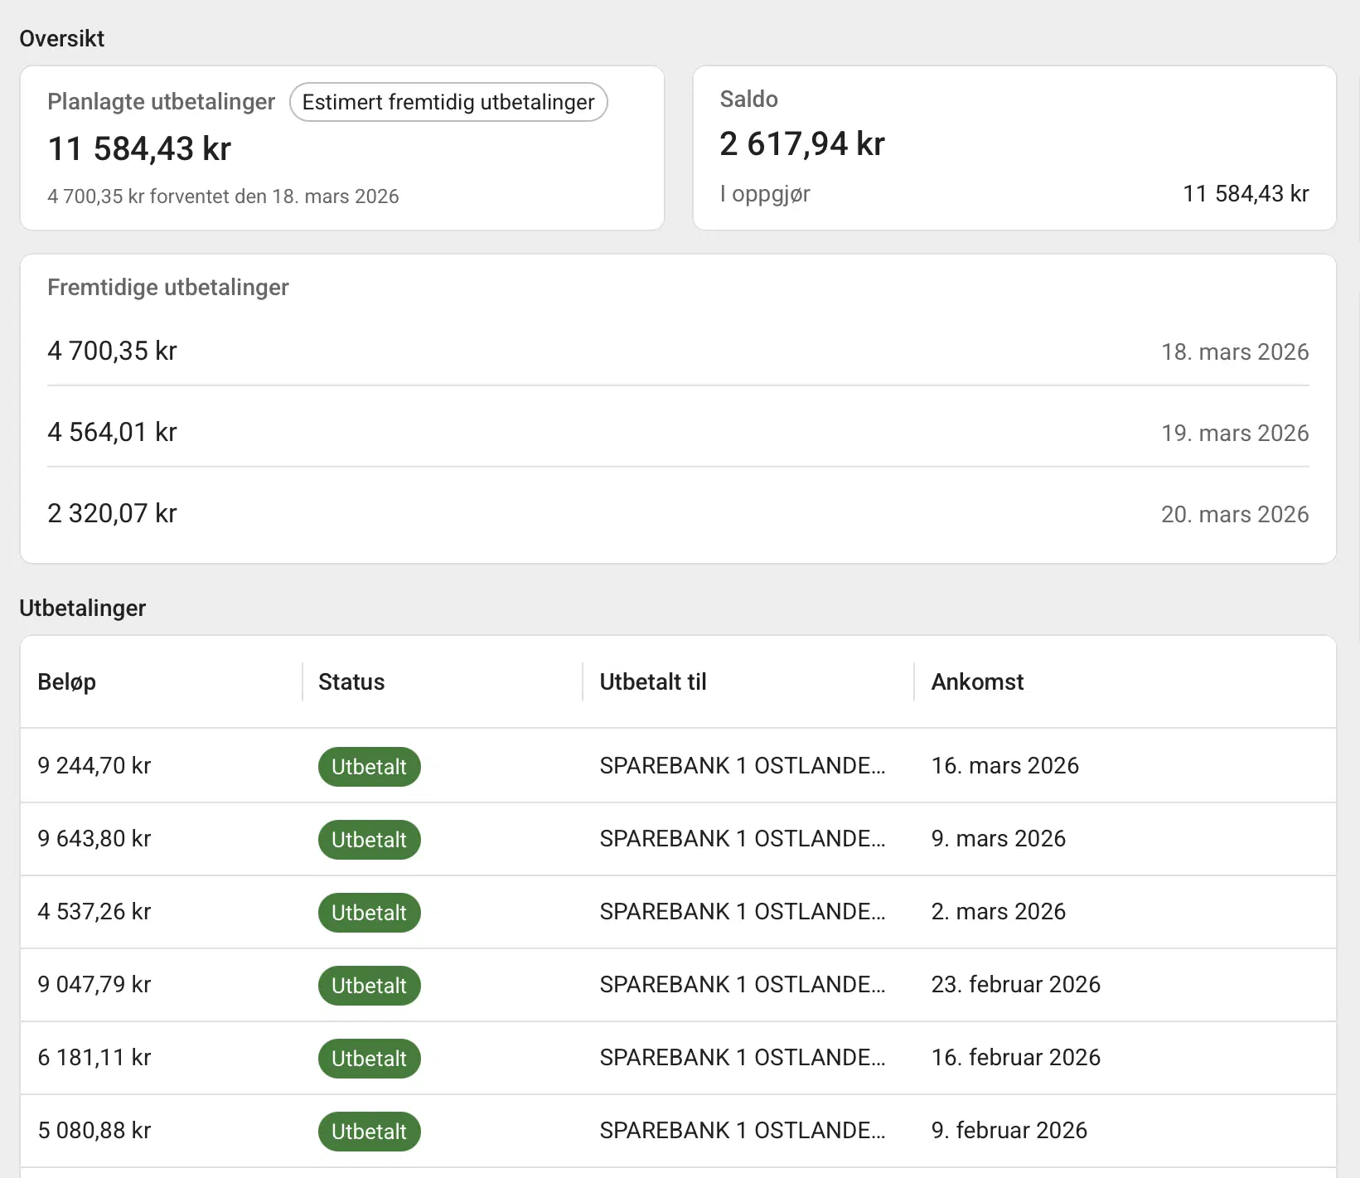Click the Saldo amount 2 617,94 kr
1360x1178 pixels.
pyautogui.click(x=801, y=144)
